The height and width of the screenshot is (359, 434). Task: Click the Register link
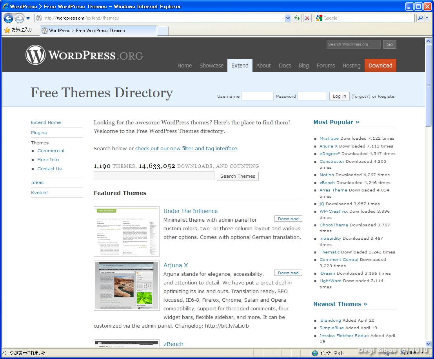pos(387,97)
